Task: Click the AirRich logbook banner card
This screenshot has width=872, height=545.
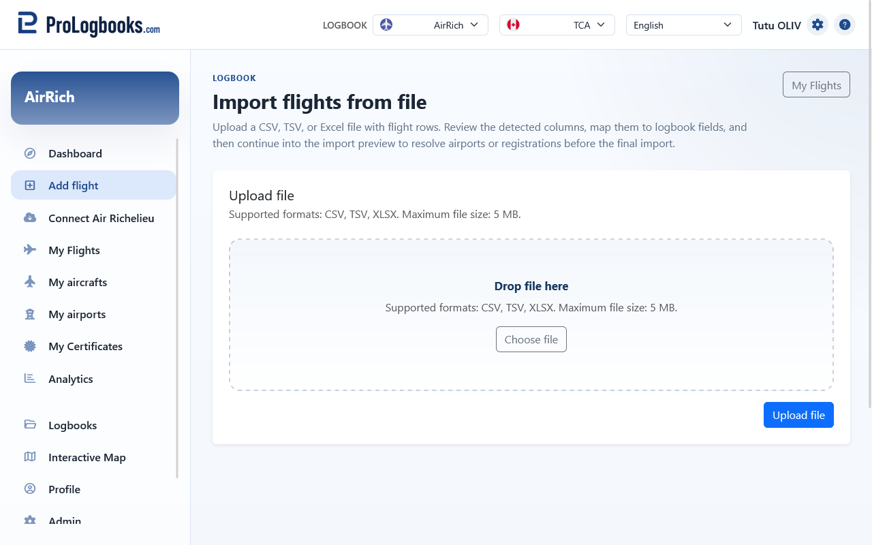Action: pyautogui.click(x=95, y=97)
